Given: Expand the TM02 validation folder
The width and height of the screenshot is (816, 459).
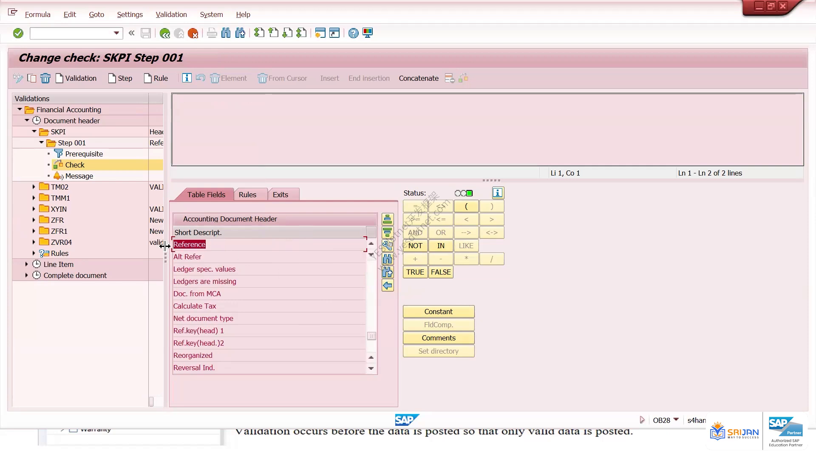Looking at the screenshot, I should [34, 187].
